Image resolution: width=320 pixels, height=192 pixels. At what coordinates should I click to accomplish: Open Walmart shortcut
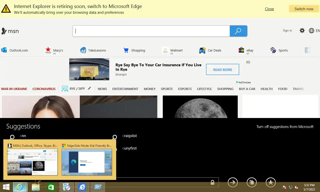click(172, 51)
